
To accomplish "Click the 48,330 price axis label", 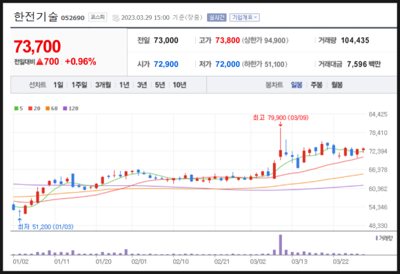I will click(378, 226).
